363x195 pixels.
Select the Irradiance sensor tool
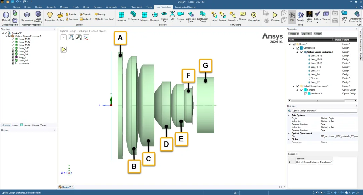121,16
